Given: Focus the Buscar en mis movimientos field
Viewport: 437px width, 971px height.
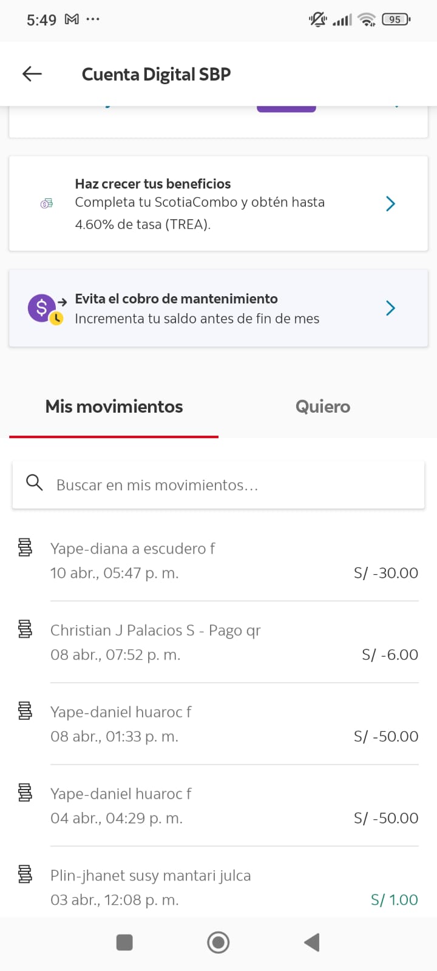Looking at the screenshot, I should coord(231,485).
